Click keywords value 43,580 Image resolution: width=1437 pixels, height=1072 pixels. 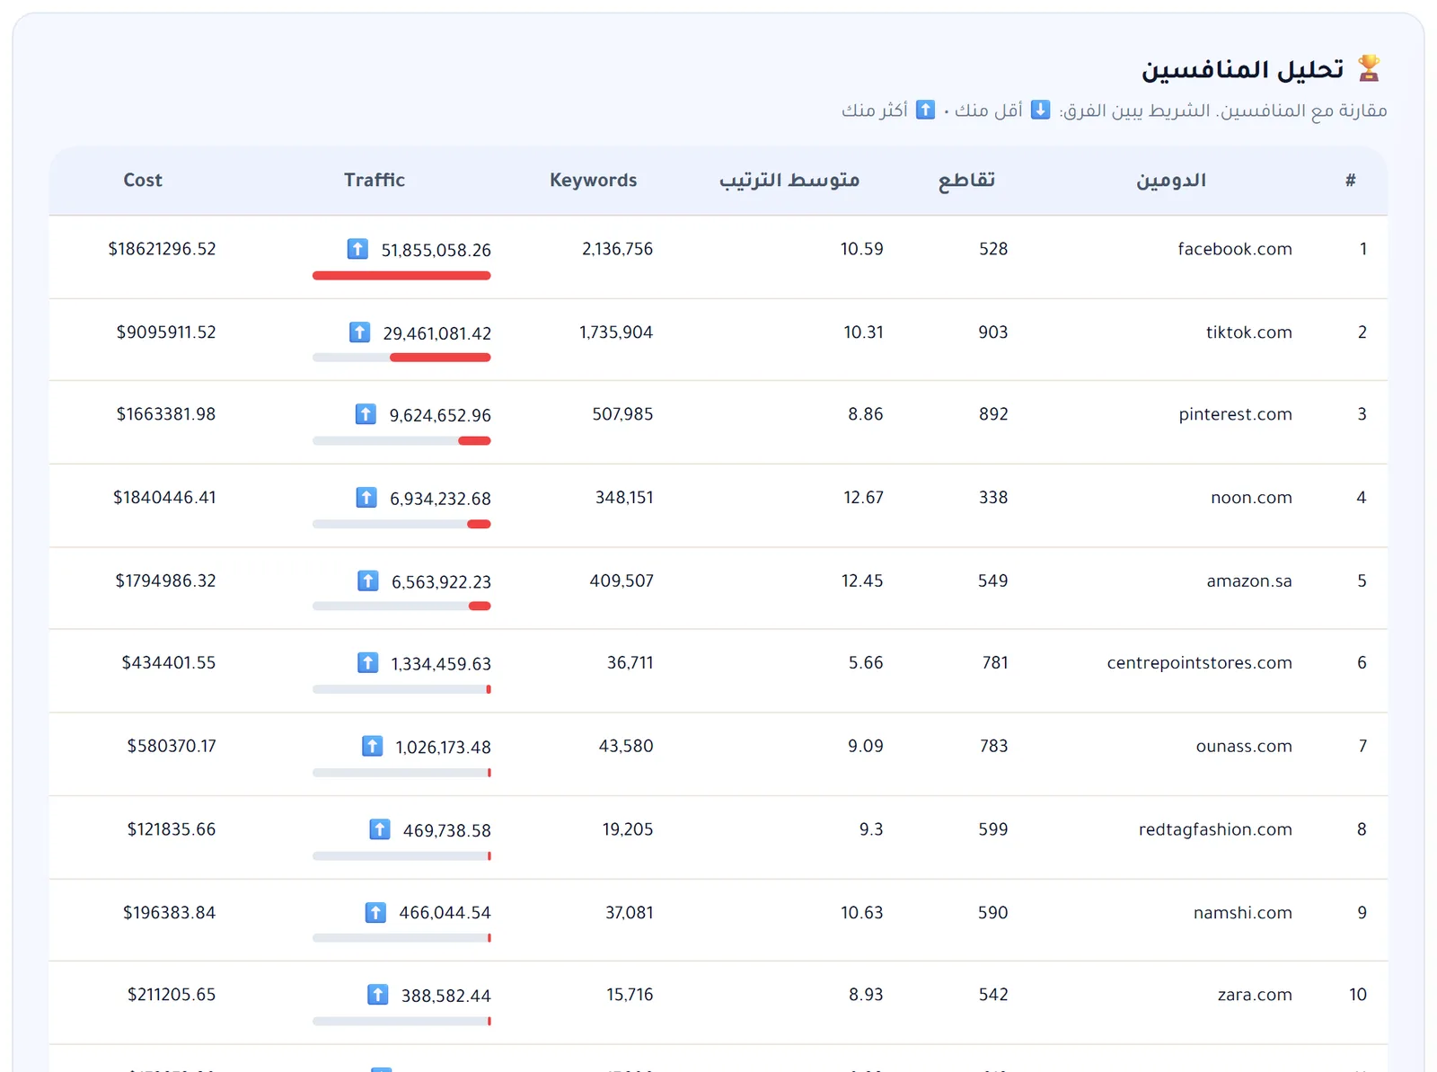pos(626,746)
